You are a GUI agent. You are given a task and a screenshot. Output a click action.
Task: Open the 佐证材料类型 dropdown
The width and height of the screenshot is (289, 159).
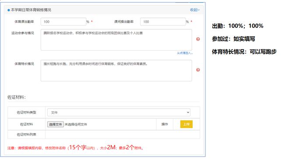[119, 112]
